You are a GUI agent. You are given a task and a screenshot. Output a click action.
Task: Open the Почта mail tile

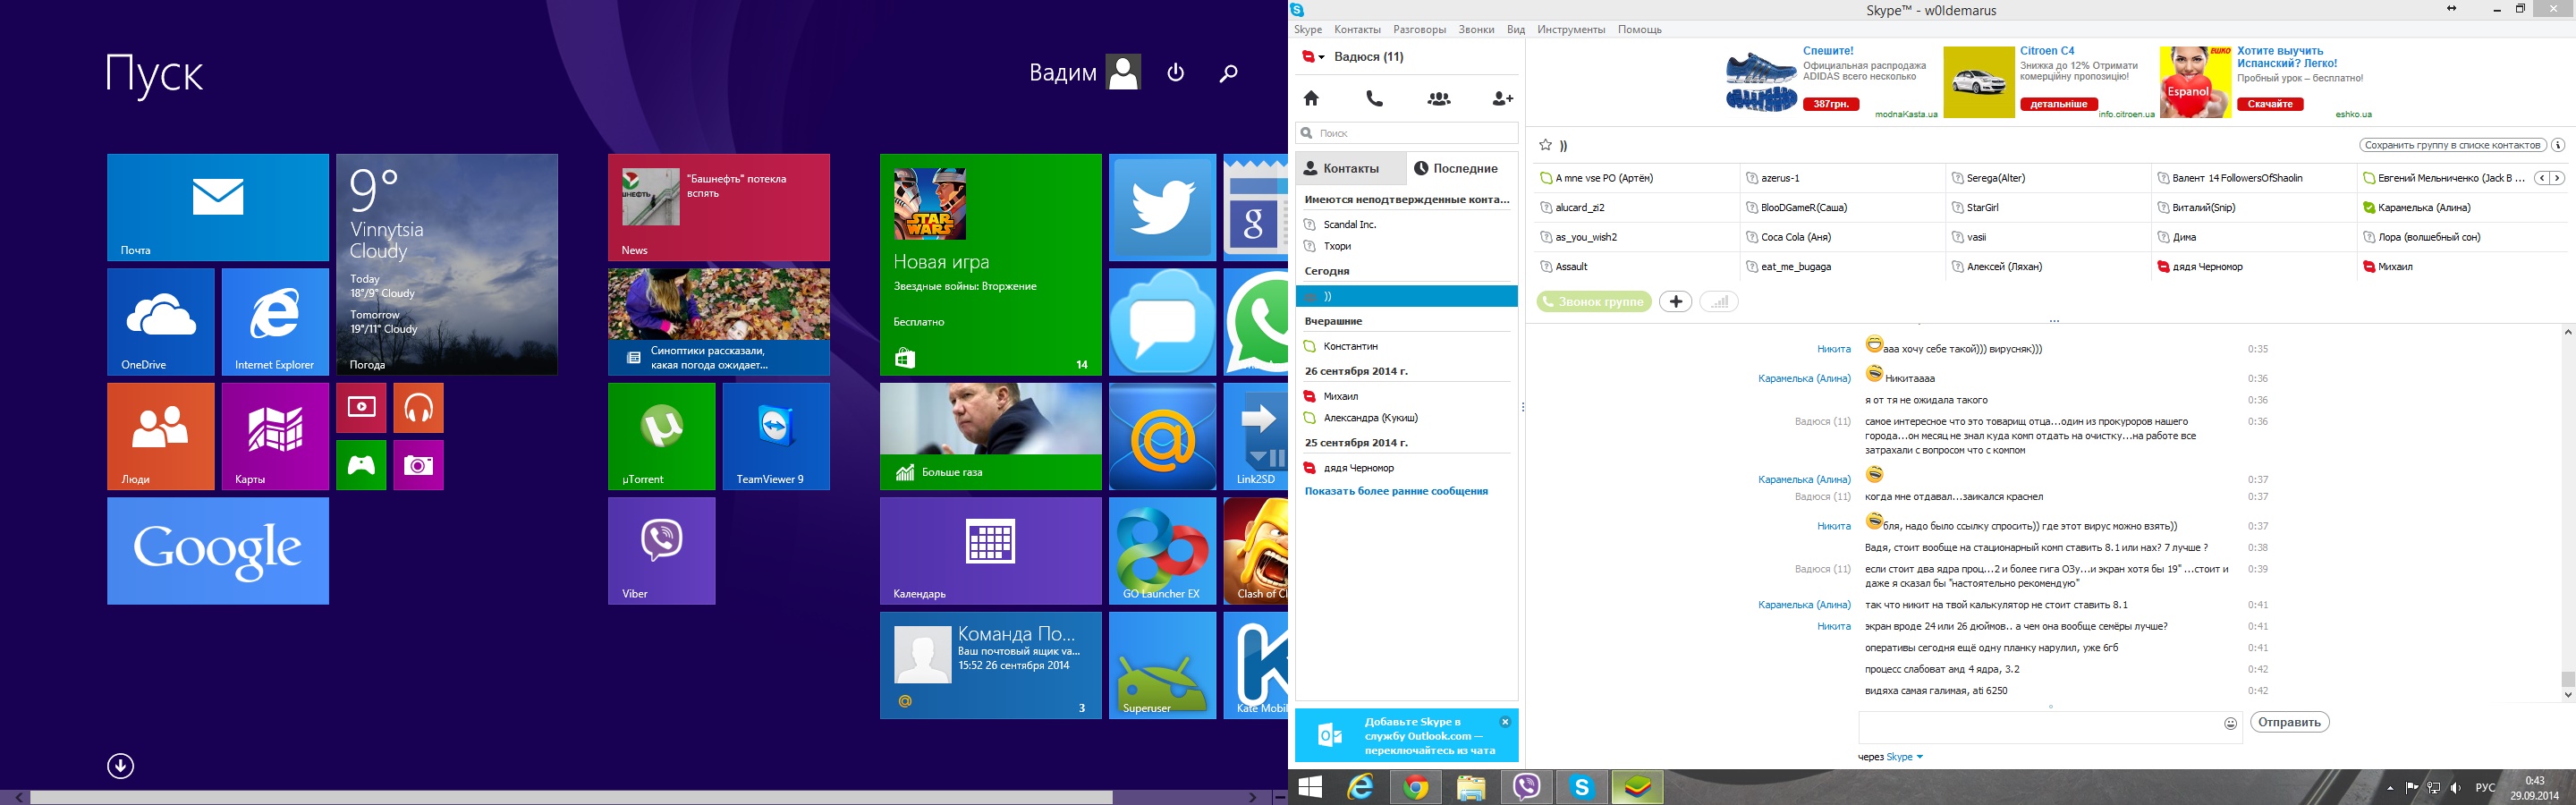[218, 207]
